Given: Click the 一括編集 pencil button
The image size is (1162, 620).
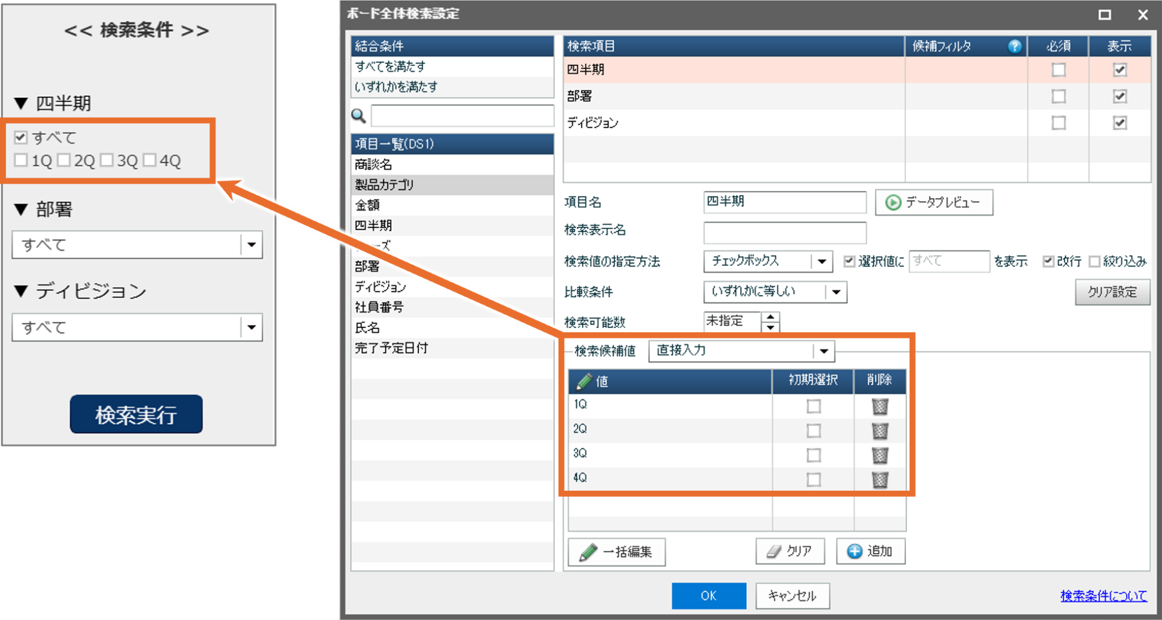Looking at the screenshot, I should click(x=616, y=552).
